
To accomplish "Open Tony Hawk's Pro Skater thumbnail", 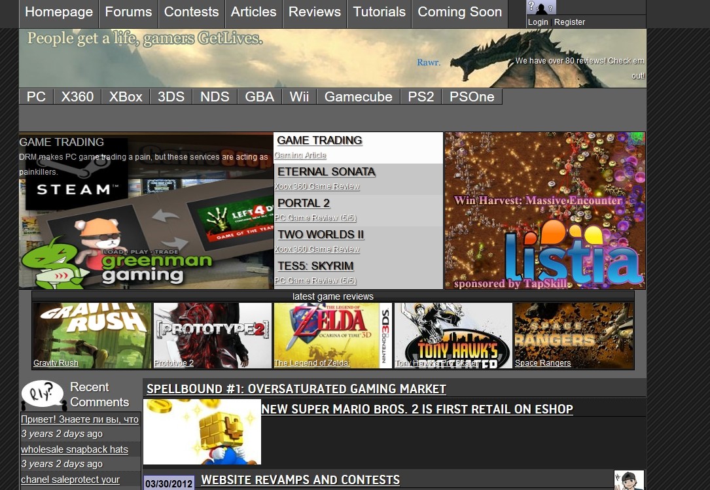I will (453, 335).
